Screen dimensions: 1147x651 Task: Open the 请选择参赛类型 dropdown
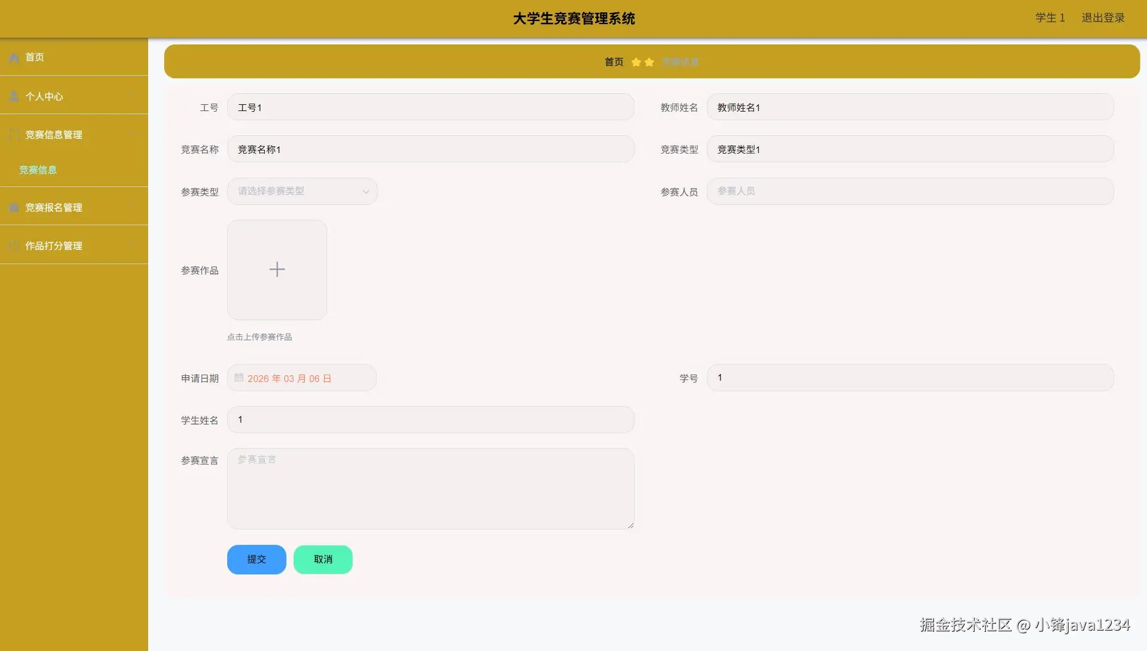(302, 191)
